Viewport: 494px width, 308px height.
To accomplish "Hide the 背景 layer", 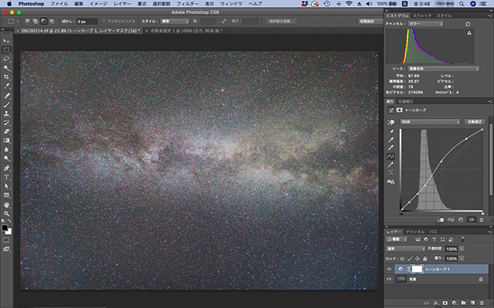I will click(389, 279).
